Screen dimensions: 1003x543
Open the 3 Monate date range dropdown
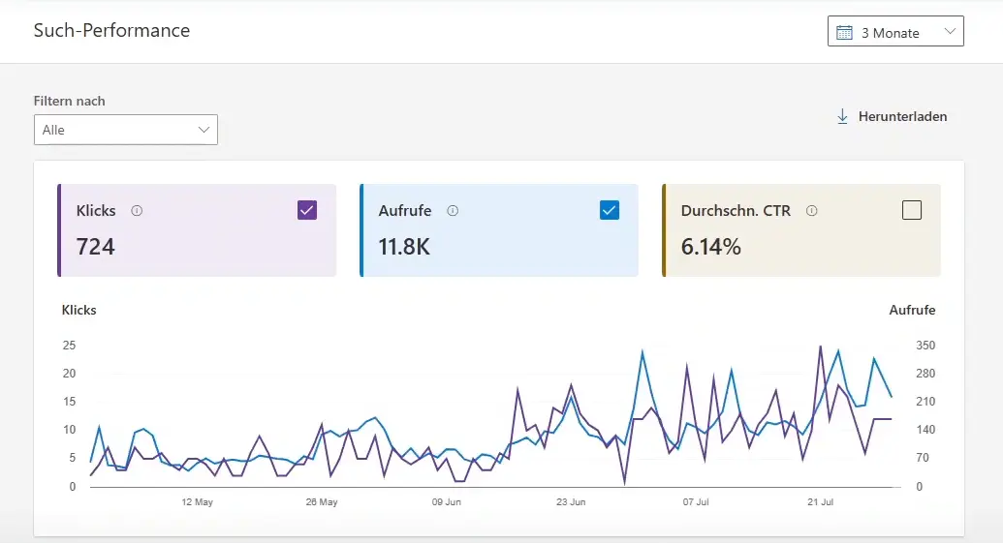(x=895, y=31)
